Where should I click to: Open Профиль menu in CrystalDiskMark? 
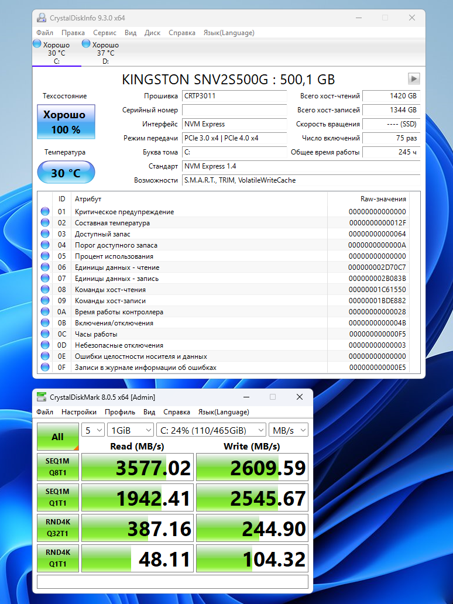tap(120, 412)
